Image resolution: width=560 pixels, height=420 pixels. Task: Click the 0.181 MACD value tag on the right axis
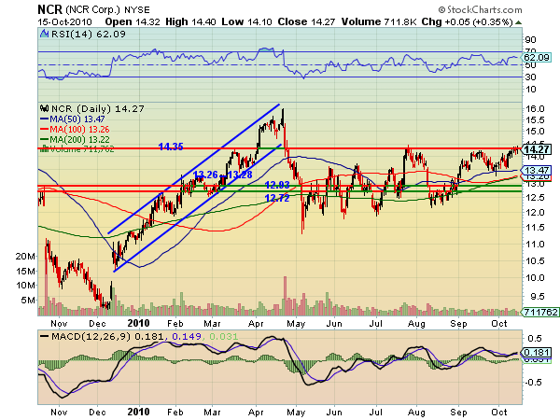(x=537, y=353)
